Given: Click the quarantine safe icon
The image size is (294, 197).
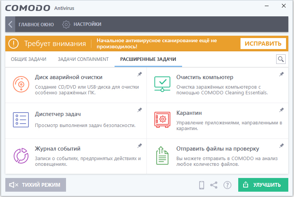Looking at the screenshot, I should pyautogui.click(x=162, y=120).
